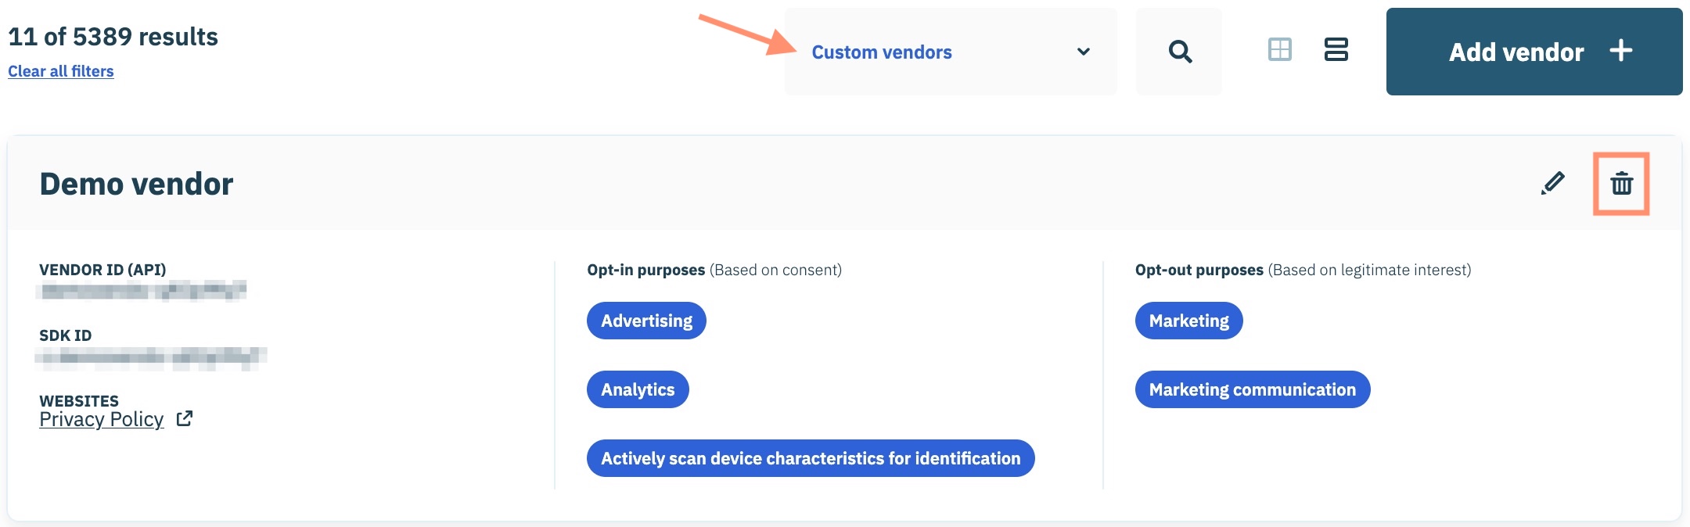Click the Opt-in purposes heading
1690x527 pixels.
(646, 270)
